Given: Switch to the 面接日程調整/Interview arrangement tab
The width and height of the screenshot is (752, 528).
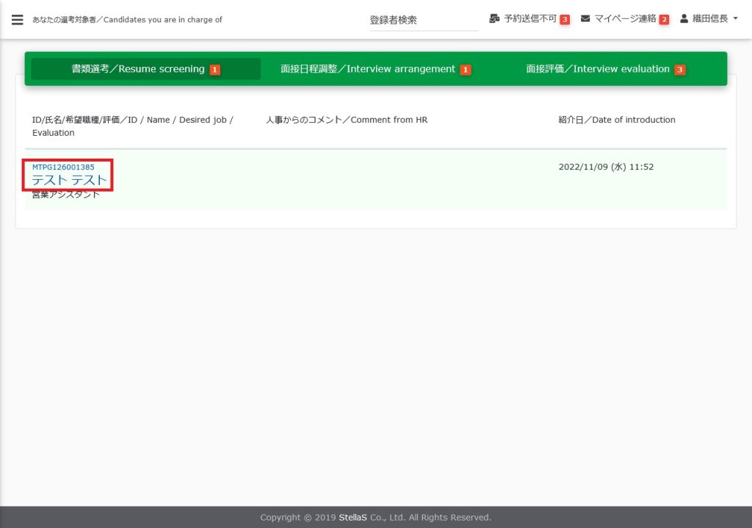Looking at the screenshot, I should [x=368, y=69].
